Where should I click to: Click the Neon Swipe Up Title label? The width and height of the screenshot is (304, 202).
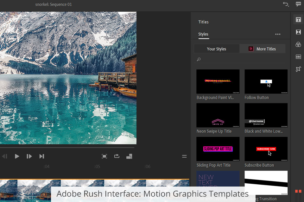point(214,131)
